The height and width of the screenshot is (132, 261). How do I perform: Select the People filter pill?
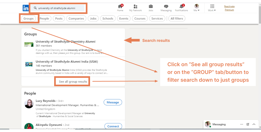[x=44, y=18]
